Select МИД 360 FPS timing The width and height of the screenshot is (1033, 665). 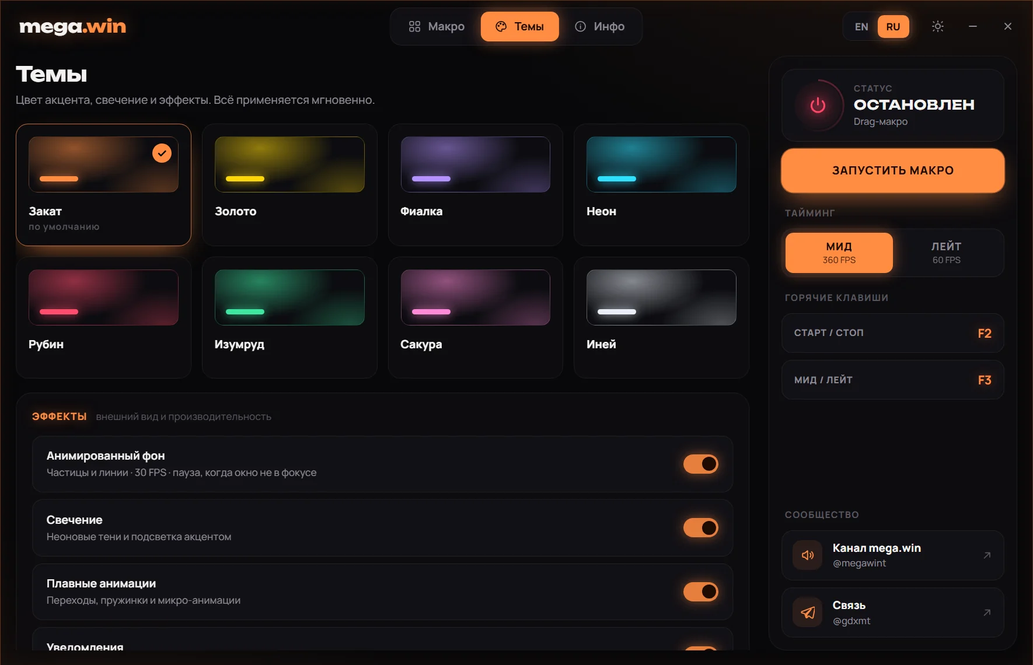tap(839, 253)
